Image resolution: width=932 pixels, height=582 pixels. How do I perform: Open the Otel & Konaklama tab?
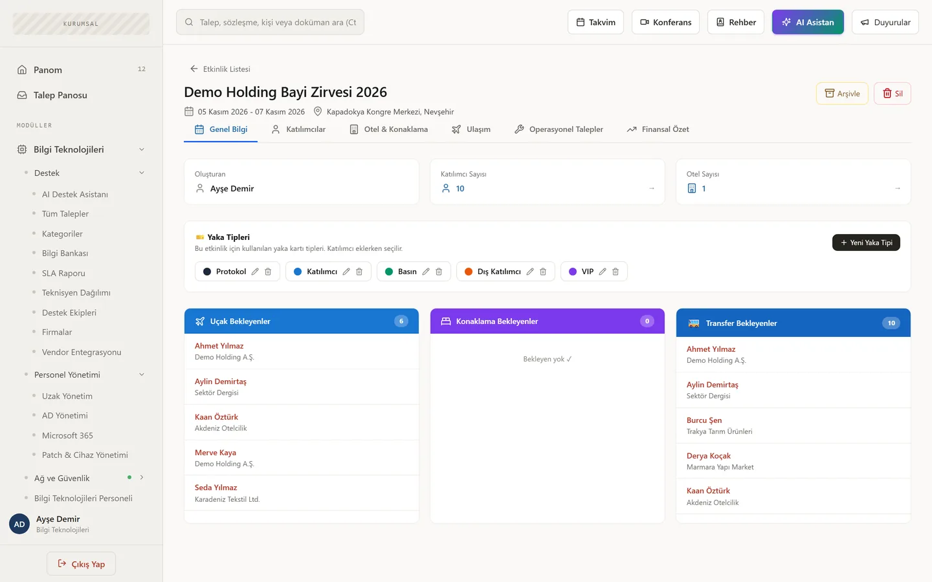388,129
